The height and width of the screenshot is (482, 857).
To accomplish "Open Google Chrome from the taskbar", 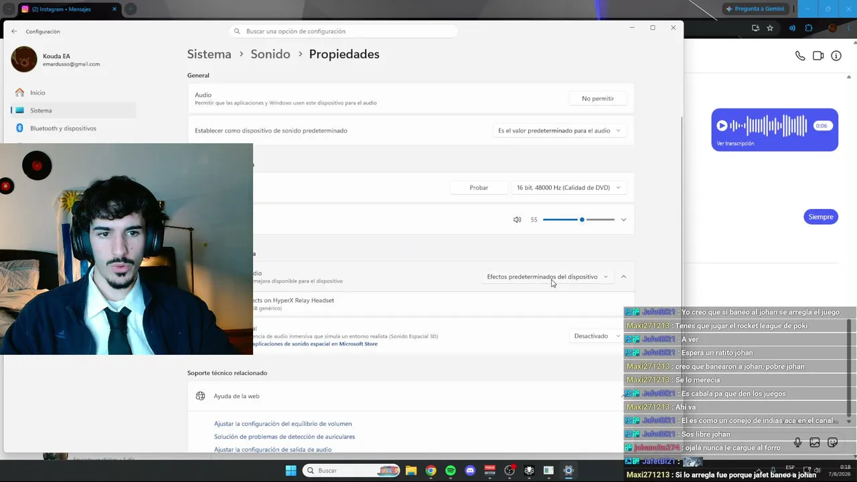I will [431, 471].
